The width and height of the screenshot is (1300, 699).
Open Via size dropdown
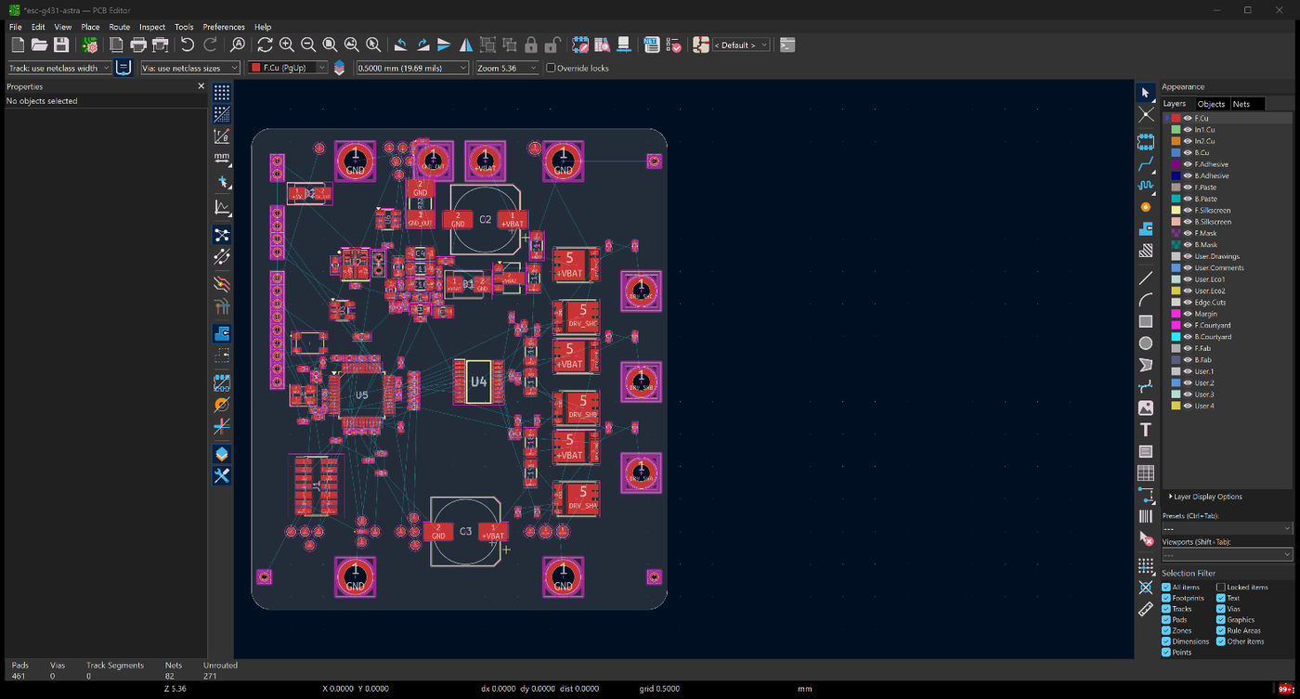click(189, 68)
